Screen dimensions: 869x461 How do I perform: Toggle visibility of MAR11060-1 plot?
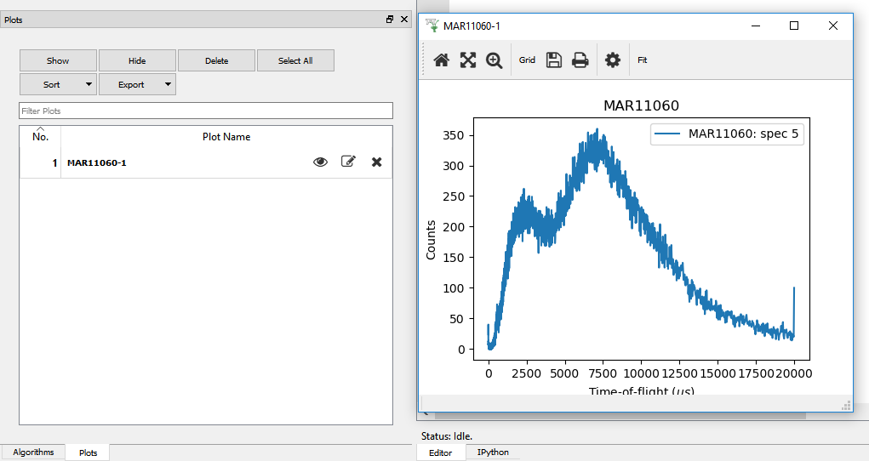pyautogui.click(x=320, y=162)
